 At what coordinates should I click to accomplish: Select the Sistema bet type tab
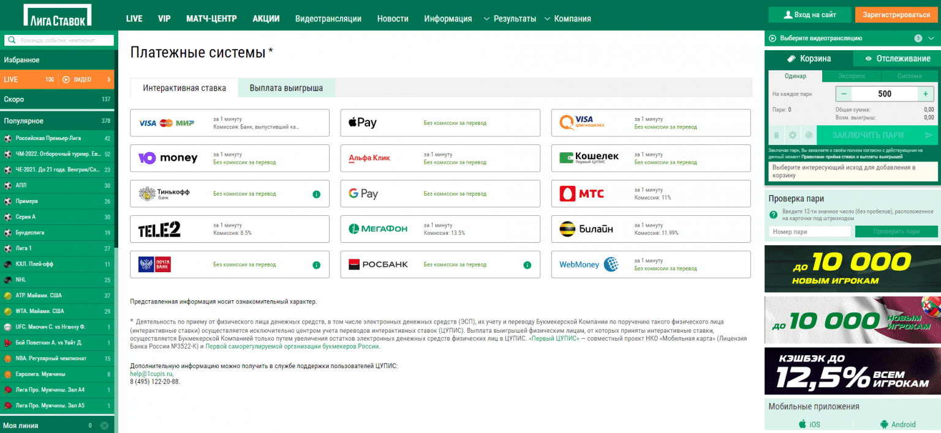pyautogui.click(x=909, y=76)
